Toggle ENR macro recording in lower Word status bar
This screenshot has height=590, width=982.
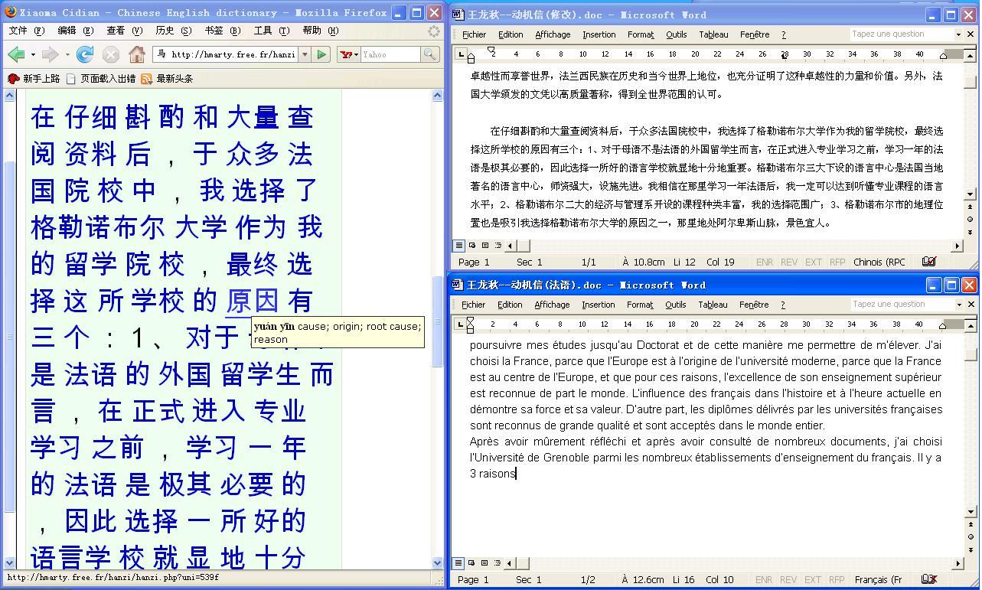point(763,579)
